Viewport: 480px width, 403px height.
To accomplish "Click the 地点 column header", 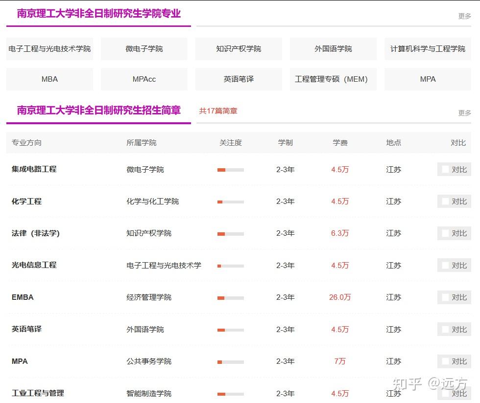I will 394,143.
